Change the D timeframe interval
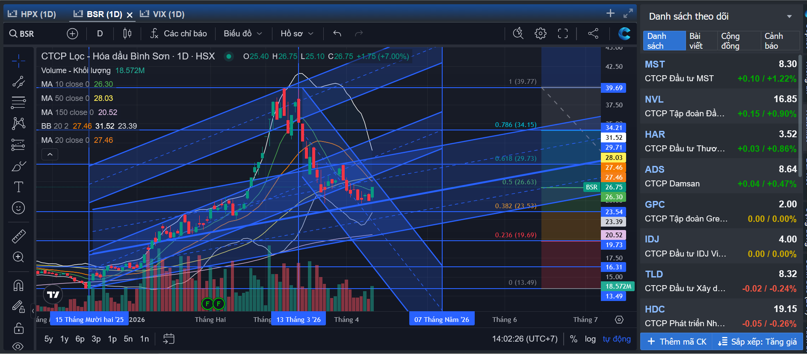Image resolution: width=807 pixels, height=354 pixels. (x=100, y=33)
